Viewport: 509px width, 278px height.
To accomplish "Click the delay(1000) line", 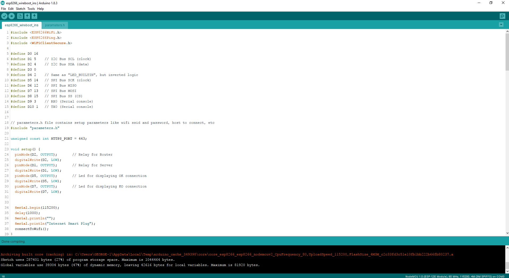I will (28, 213).
